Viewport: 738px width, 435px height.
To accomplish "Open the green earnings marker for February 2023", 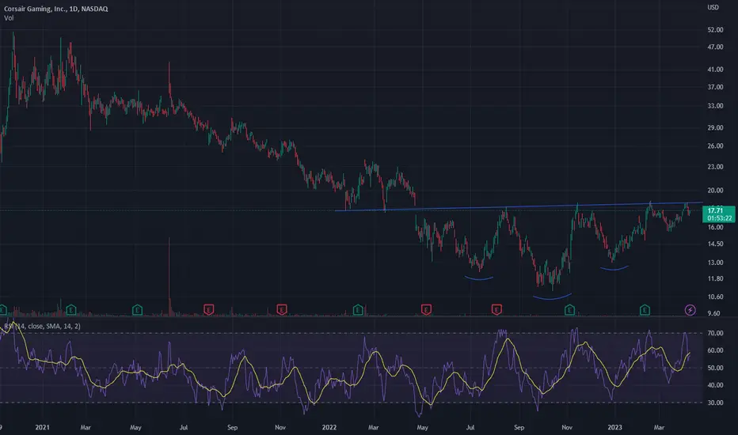I will pos(645,310).
